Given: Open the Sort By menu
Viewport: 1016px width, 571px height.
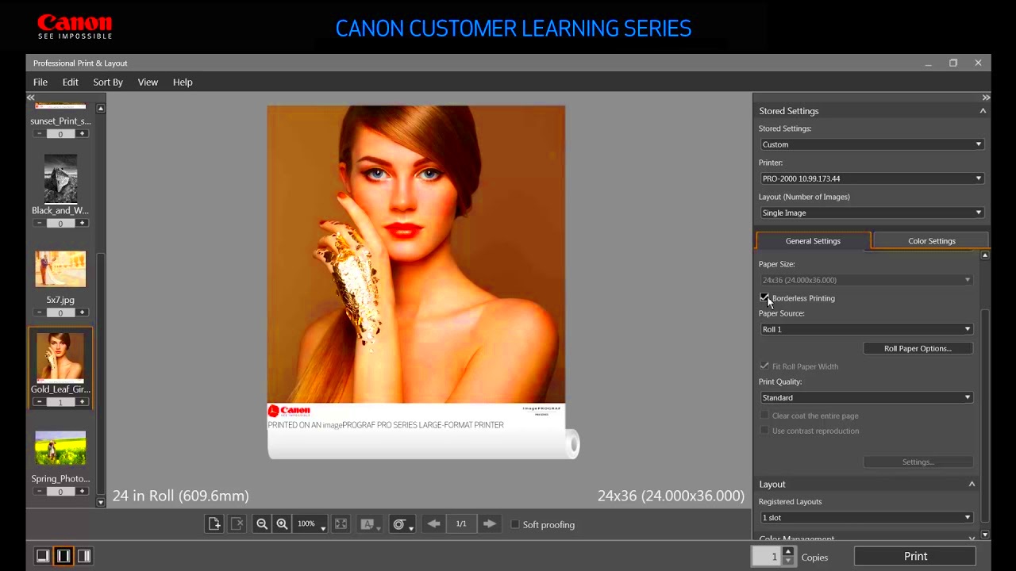Looking at the screenshot, I should point(108,82).
